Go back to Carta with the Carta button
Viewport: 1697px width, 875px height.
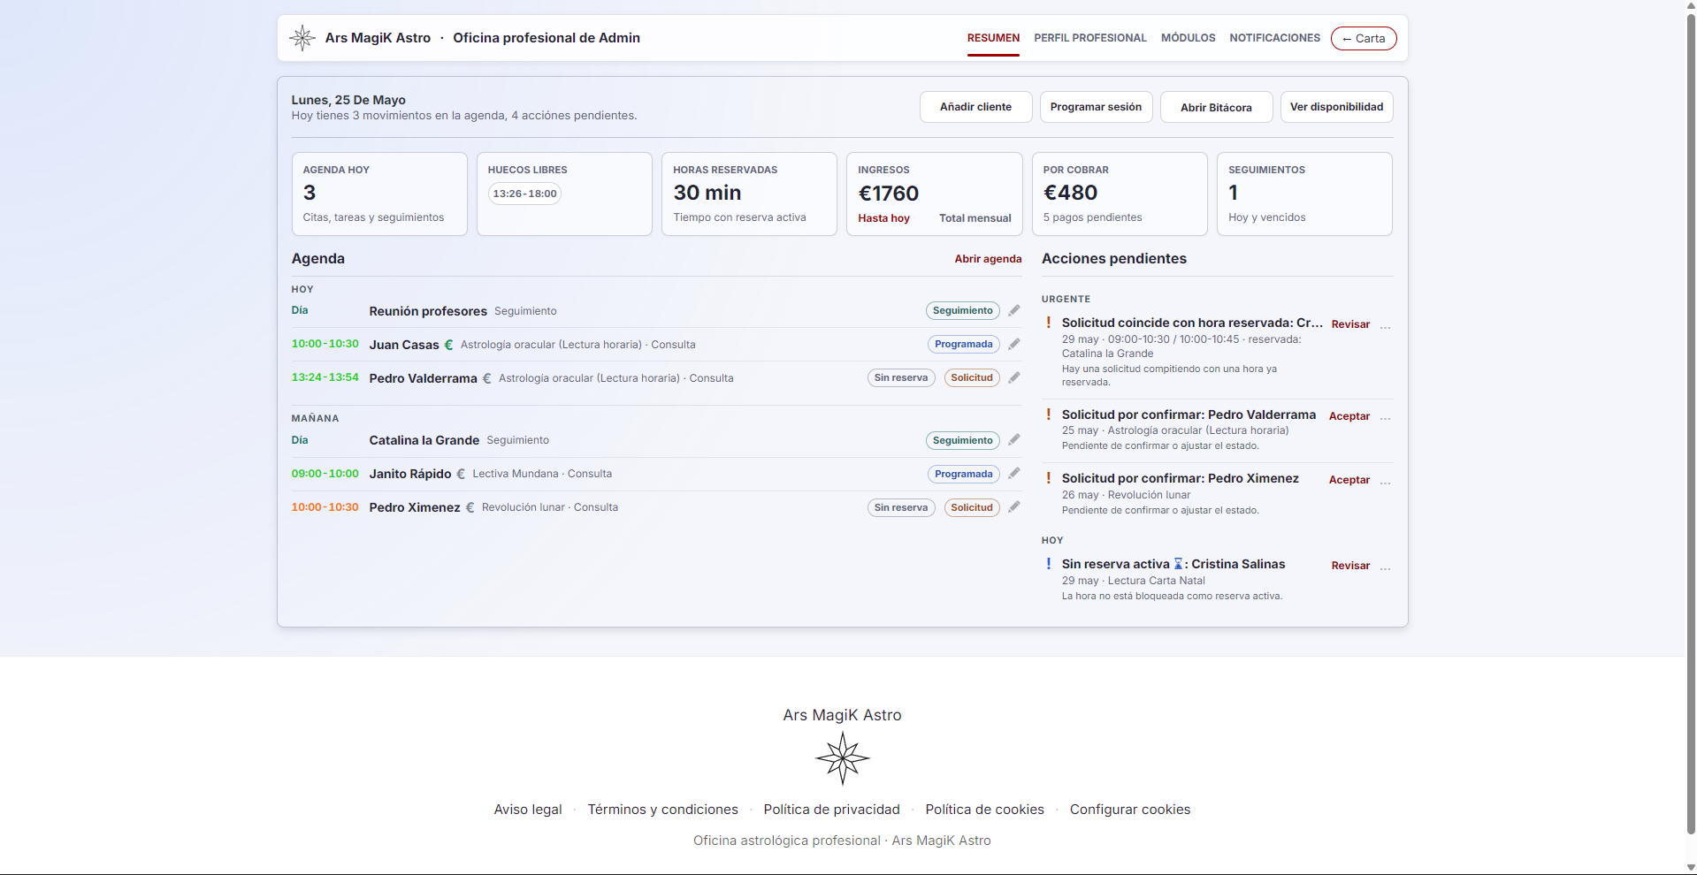click(1364, 38)
